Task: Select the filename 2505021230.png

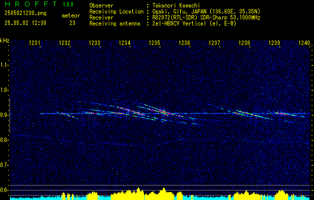Action: pos(25,13)
